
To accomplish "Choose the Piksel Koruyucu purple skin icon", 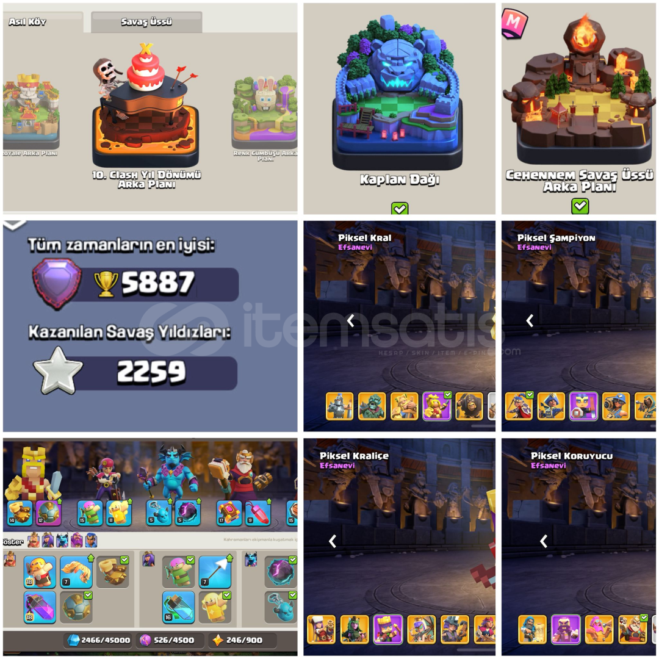I will click(x=566, y=629).
